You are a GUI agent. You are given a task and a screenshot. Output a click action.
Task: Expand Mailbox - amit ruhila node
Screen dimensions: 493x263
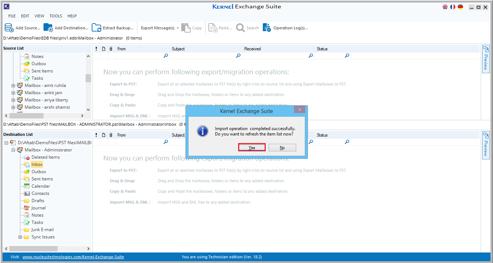[x=13, y=85]
